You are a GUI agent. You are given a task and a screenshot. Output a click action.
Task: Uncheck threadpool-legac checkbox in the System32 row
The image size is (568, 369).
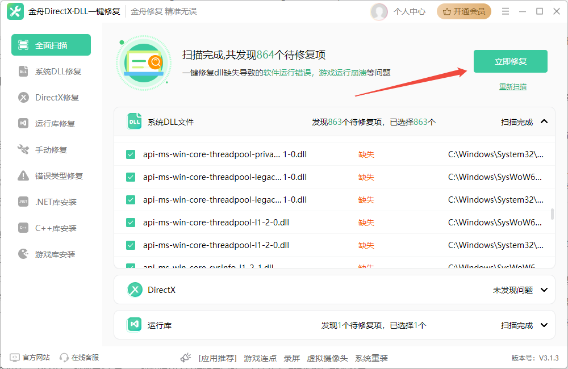[x=131, y=200]
